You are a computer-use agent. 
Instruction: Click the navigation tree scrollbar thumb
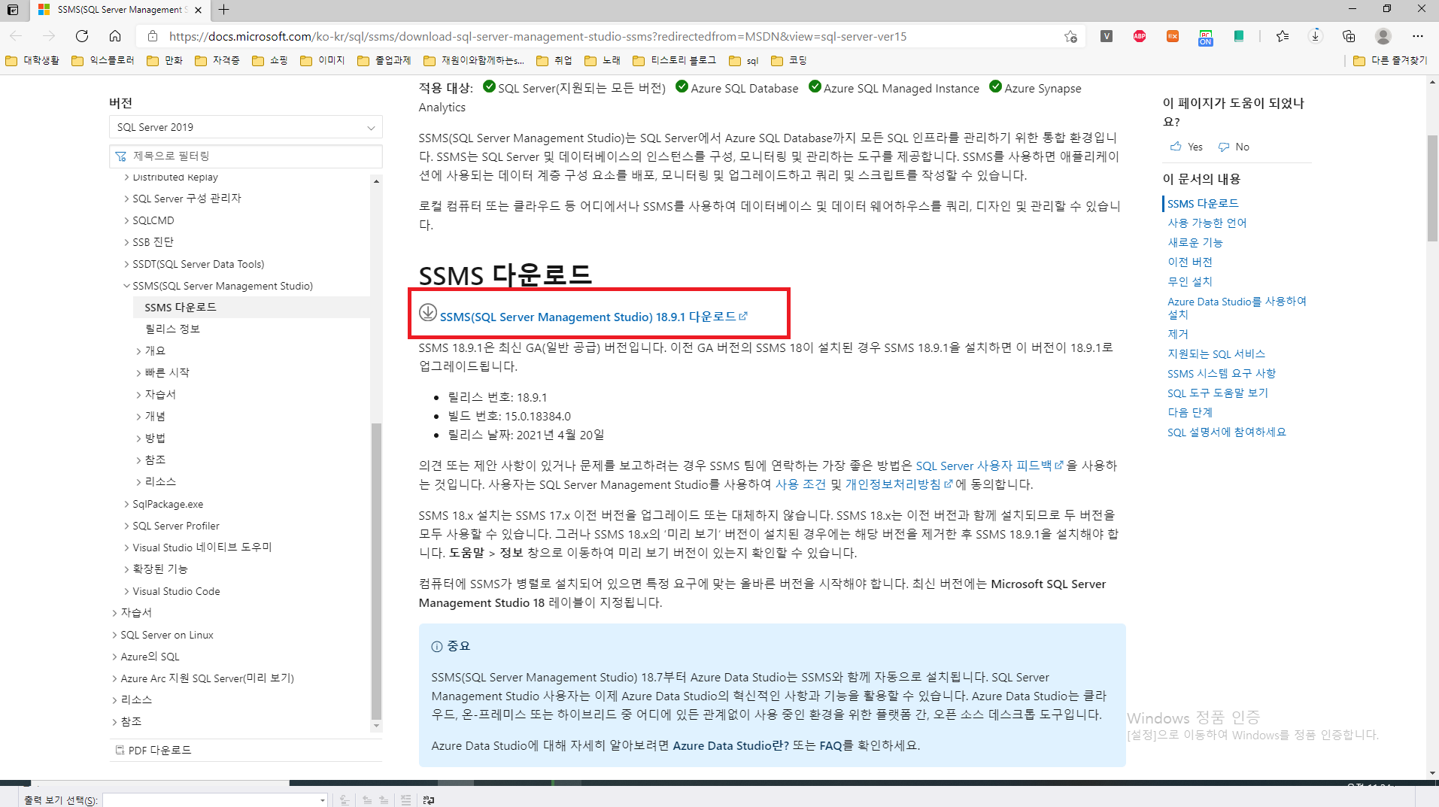pos(376,572)
